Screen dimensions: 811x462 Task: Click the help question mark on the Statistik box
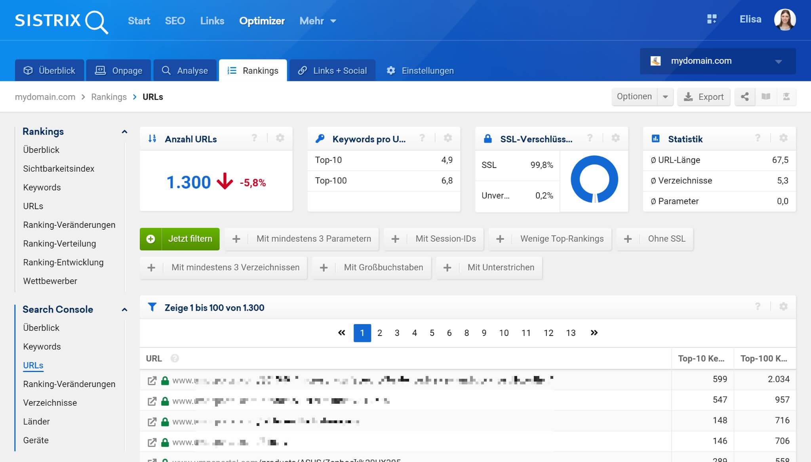click(x=757, y=138)
